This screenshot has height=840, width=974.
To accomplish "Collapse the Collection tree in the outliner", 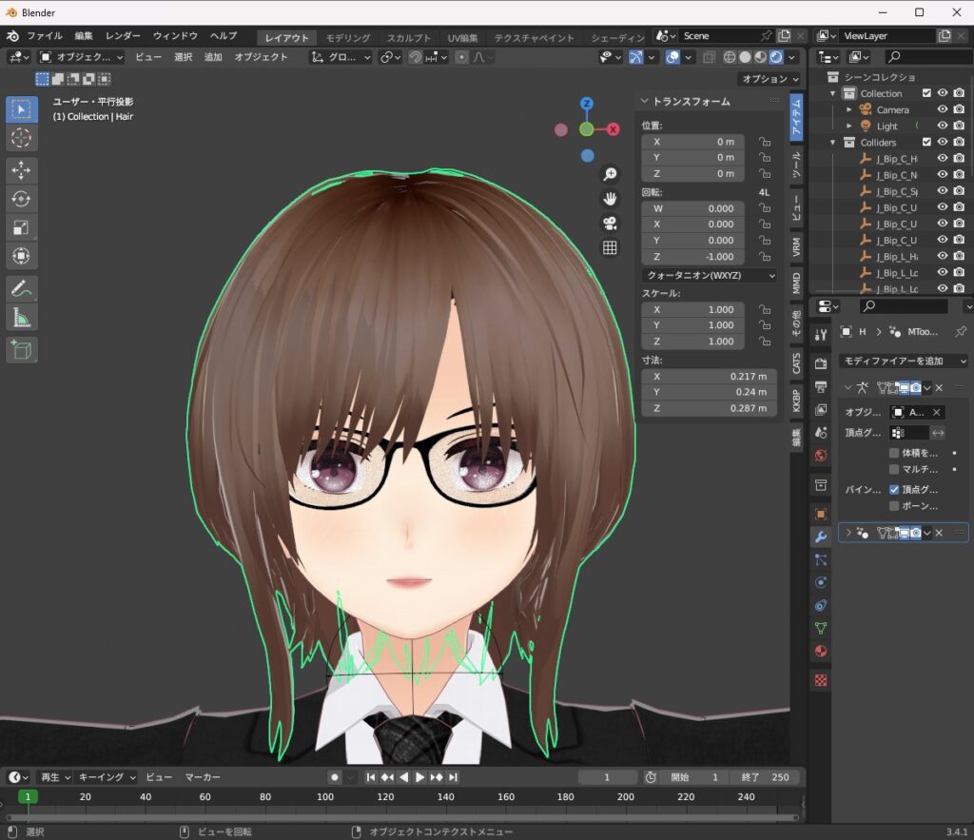I will (832, 93).
